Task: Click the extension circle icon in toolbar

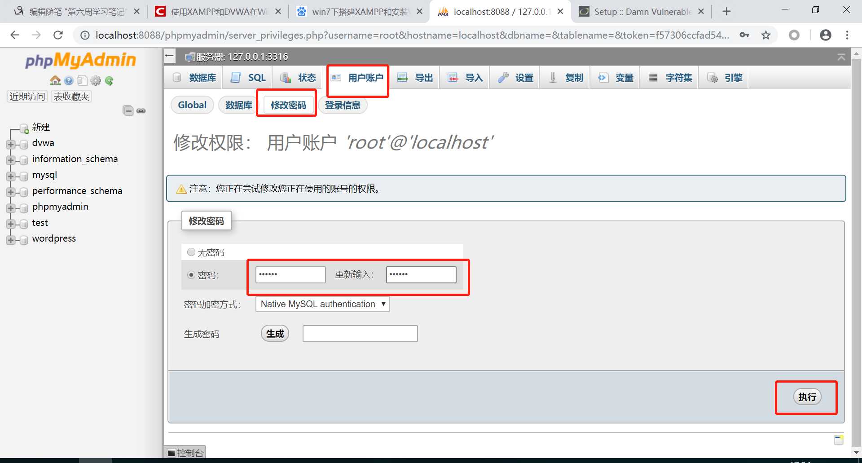Action: pos(794,35)
